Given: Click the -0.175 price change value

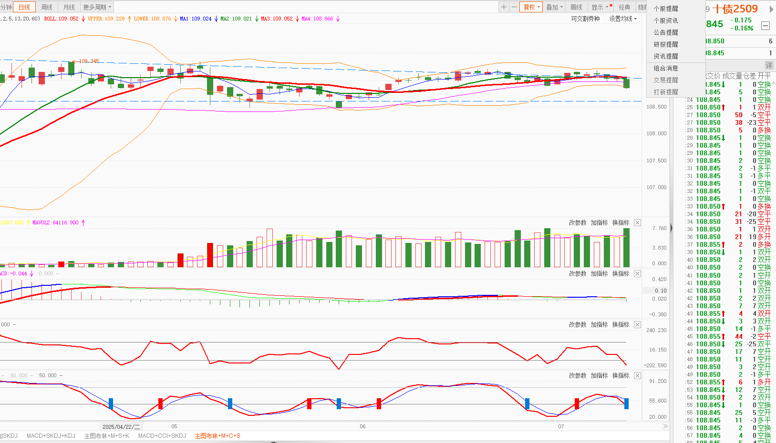Looking at the screenshot, I should [x=742, y=20].
